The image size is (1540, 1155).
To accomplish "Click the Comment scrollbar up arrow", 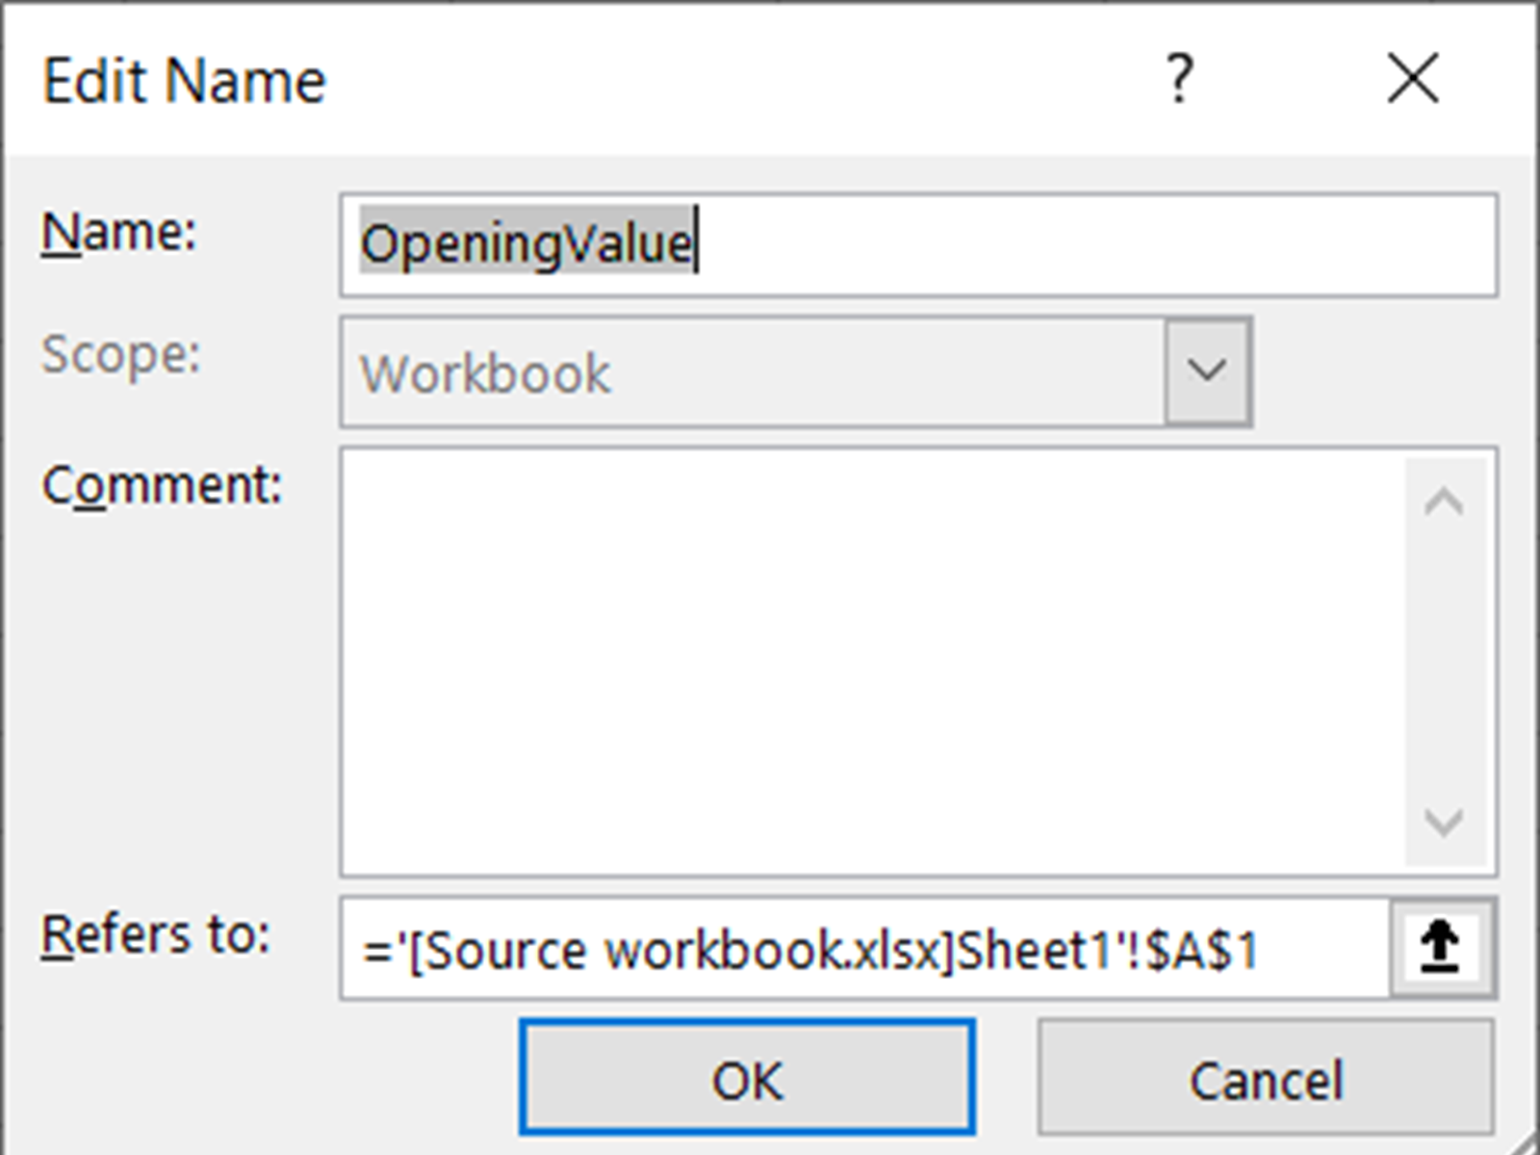I will pos(1444,502).
